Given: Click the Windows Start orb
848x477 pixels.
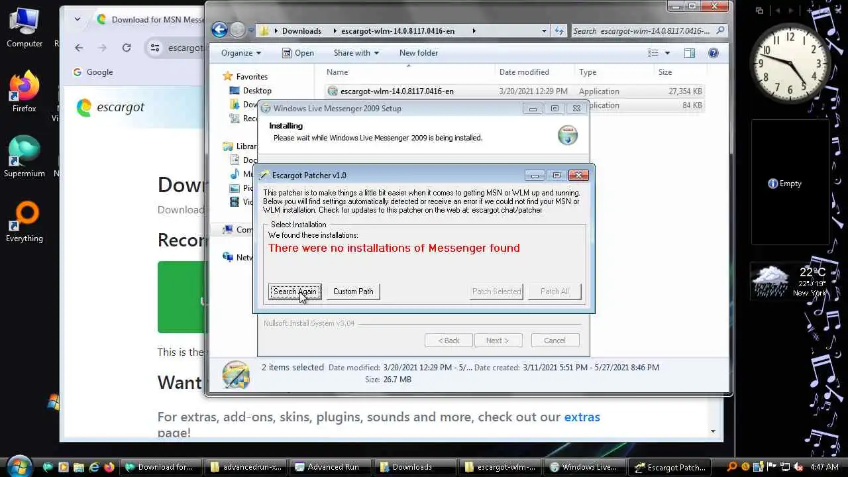Looking at the screenshot, I should [19, 466].
